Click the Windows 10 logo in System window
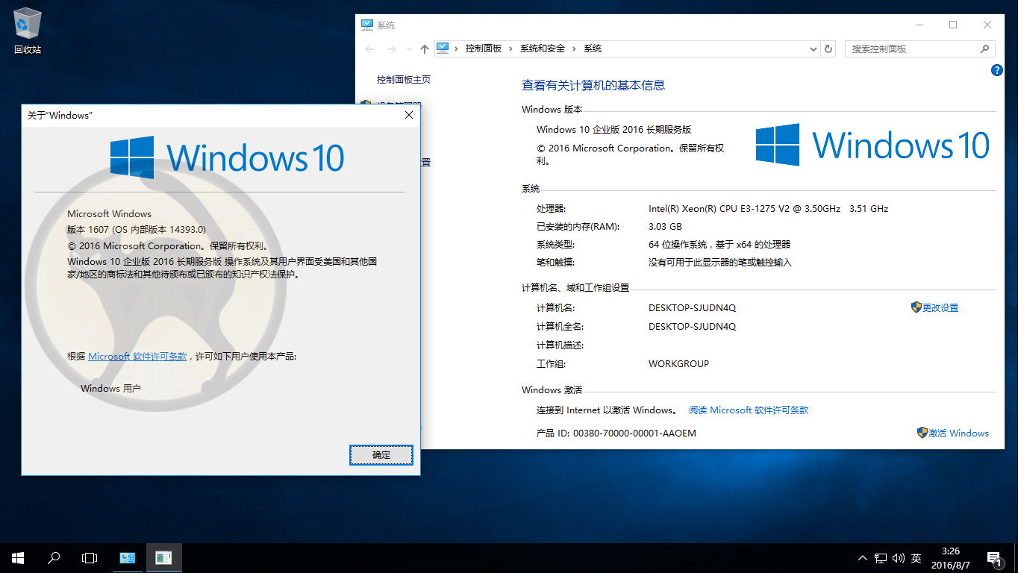This screenshot has width=1018, height=573. (872, 145)
